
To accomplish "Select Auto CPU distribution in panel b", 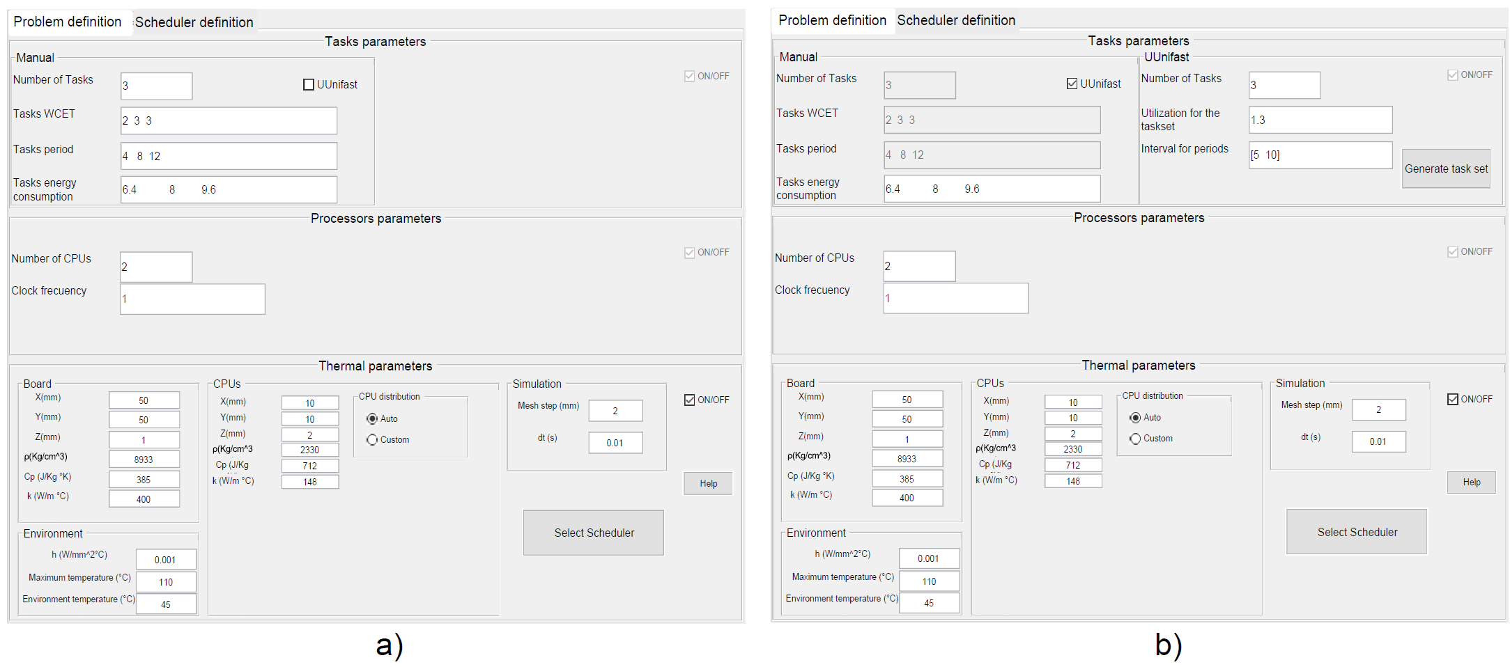I will [1136, 418].
